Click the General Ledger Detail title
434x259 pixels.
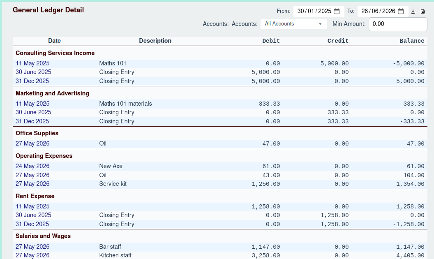tap(48, 10)
